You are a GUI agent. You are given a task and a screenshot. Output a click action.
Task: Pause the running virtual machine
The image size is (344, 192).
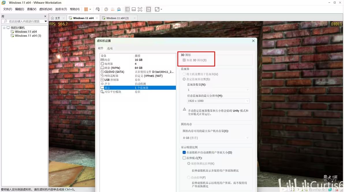point(86,9)
